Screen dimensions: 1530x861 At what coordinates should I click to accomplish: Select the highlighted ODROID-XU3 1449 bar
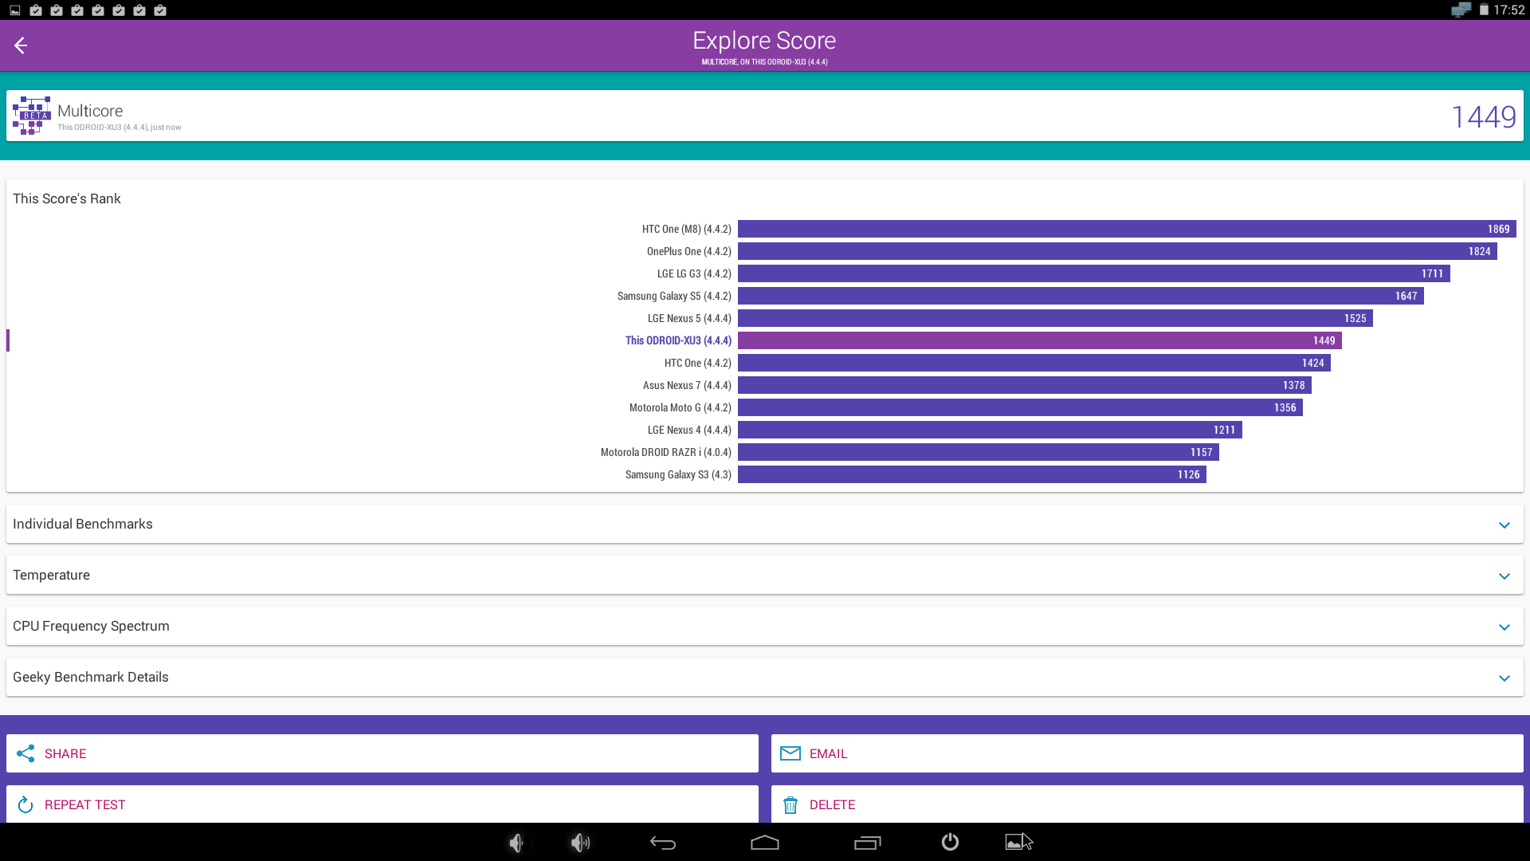(1040, 340)
